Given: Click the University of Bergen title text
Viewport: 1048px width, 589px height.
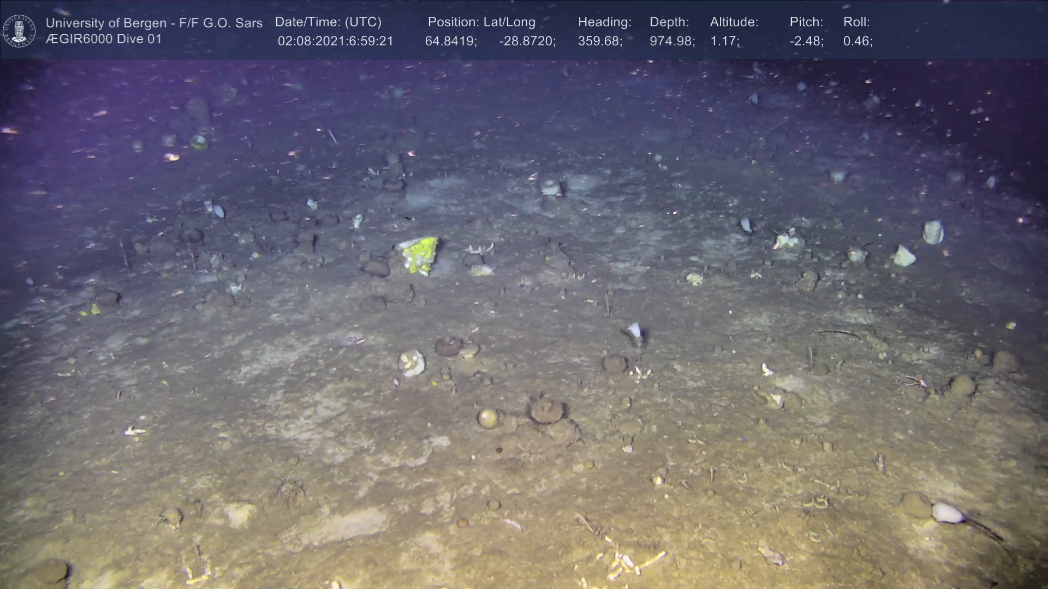Looking at the screenshot, I should pyautogui.click(x=154, y=23).
